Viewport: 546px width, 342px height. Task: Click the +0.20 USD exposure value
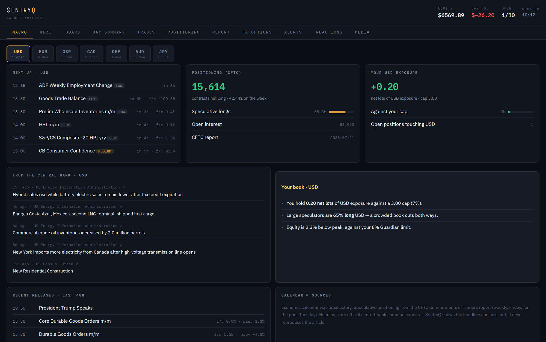[385, 87]
